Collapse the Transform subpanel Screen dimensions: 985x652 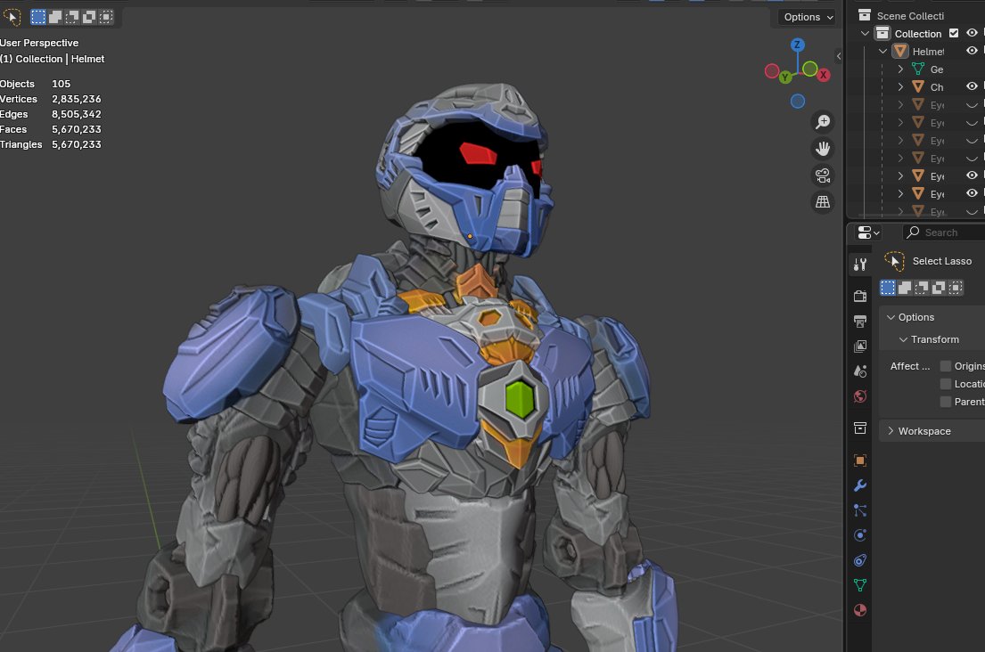coord(903,339)
